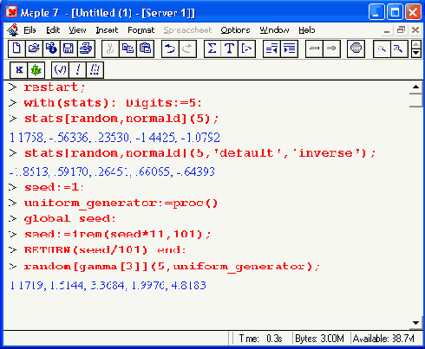This screenshot has width=425, height=349.
Task: Place cursor in the 'restart;' input line
Action: coord(55,87)
